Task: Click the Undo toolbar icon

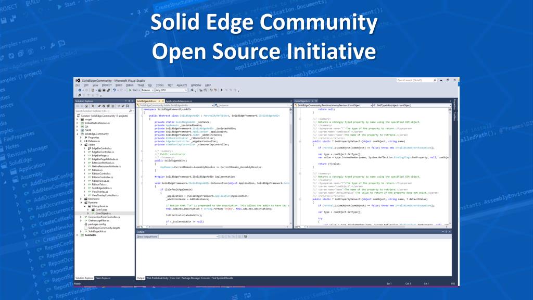Action: [x=115, y=91]
